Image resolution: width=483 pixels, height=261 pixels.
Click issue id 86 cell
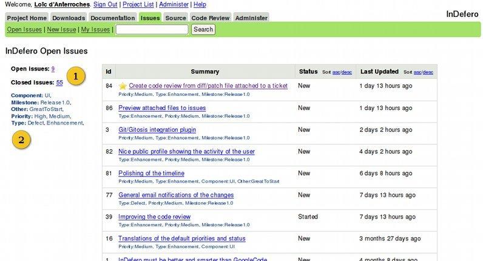(x=109, y=108)
